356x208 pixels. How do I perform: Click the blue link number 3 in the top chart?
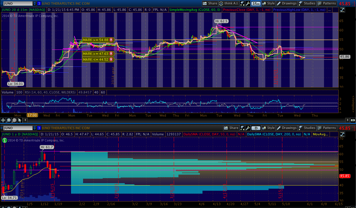pos(39,4)
